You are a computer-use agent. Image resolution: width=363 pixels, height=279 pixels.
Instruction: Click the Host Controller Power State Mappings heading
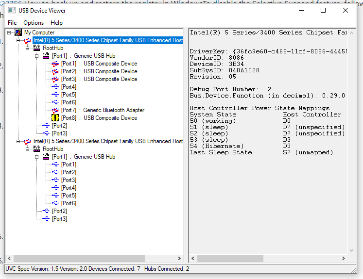point(259,108)
